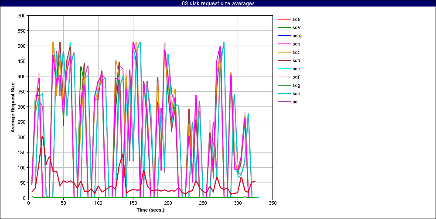436x219 pixels.
Task: Click the magenta sdb legend line swatch
Action: click(284, 44)
